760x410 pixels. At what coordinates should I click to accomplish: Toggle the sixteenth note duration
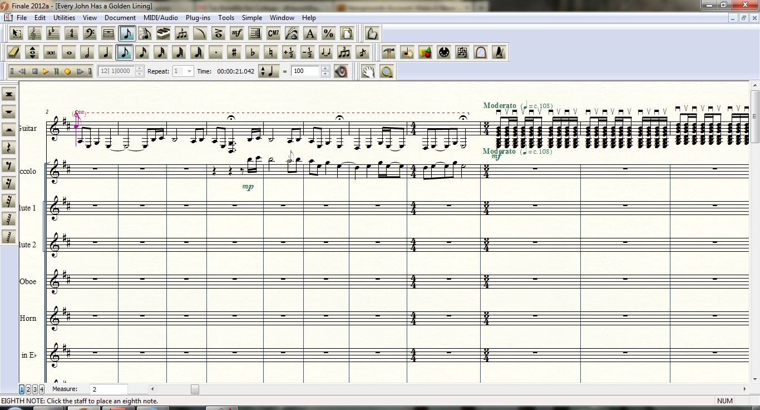tap(142, 52)
